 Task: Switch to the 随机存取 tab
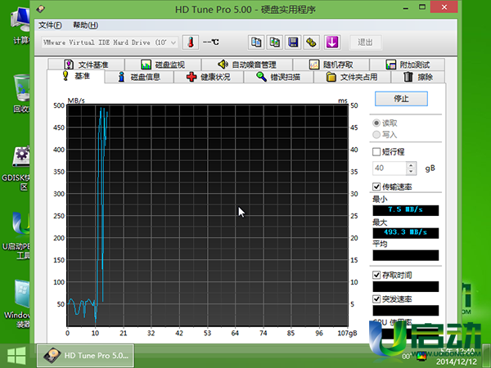pyautogui.click(x=331, y=65)
